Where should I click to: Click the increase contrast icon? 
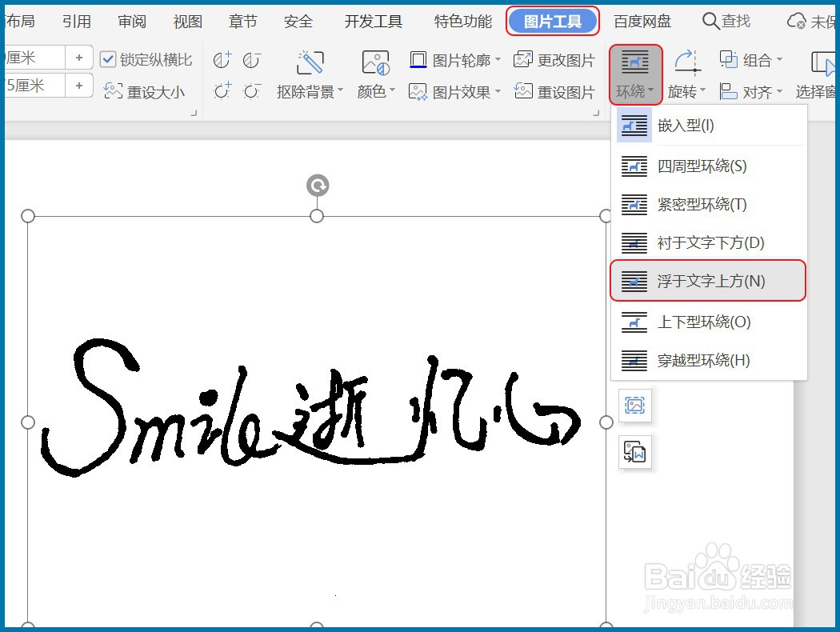pos(222,60)
